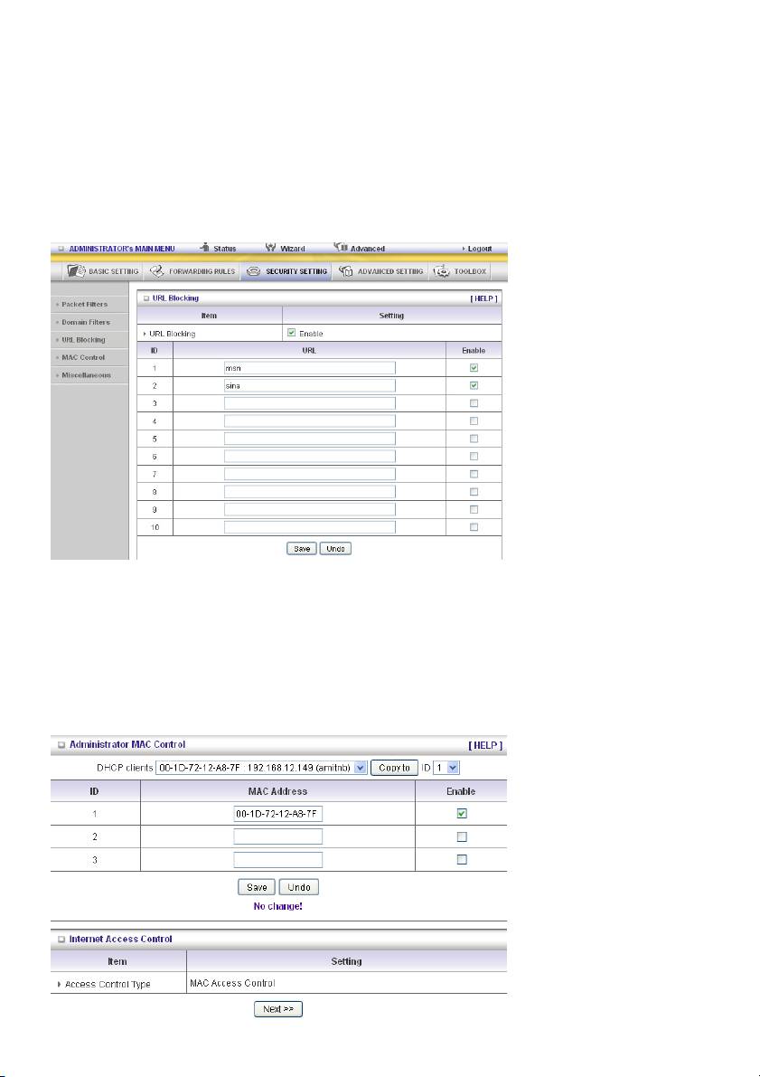Open the Wizard icon in top menu
This screenshot has width=760, height=1077.
coord(270,248)
